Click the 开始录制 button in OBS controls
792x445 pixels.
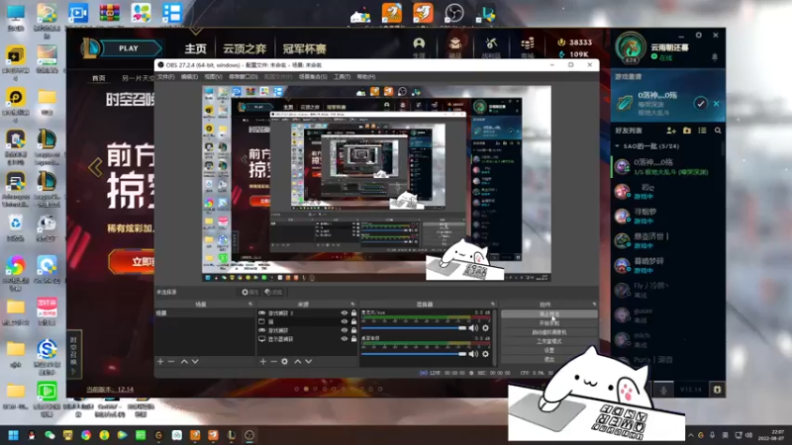(x=549, y=323)
